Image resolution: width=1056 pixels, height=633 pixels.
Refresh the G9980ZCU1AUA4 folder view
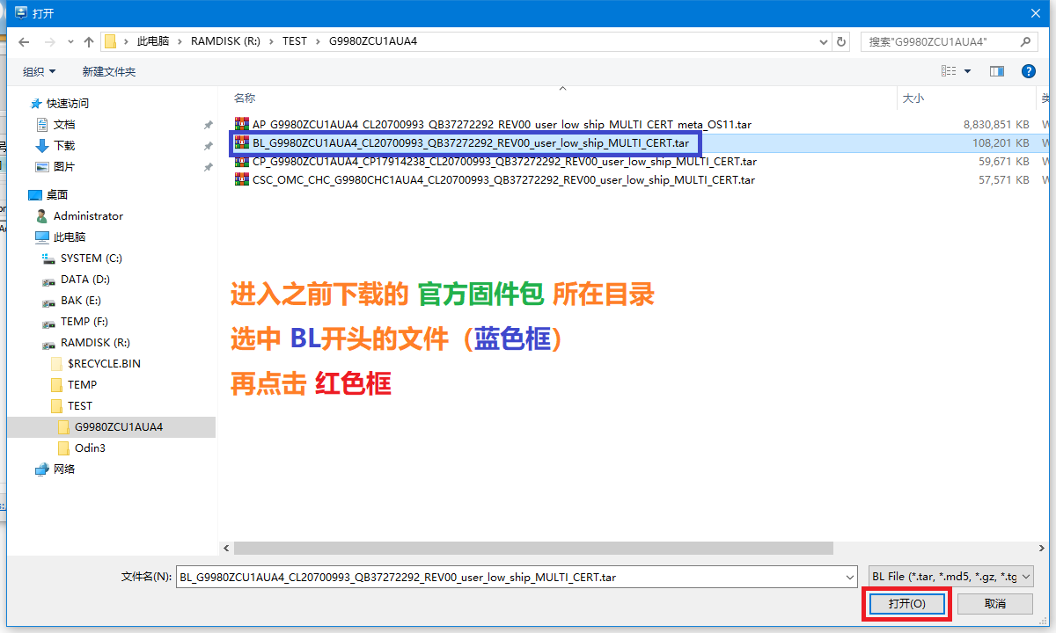coord(841,41)
